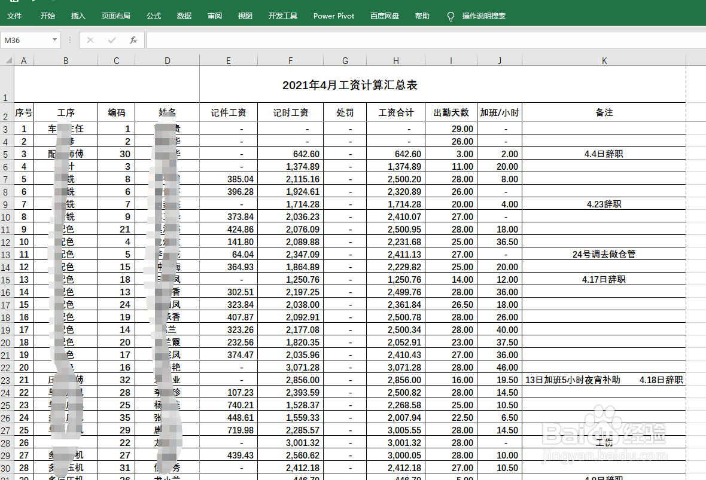Click the 24号调去做仓管 remark cell
The image size is (706, 480).
[x=604, y=254]
